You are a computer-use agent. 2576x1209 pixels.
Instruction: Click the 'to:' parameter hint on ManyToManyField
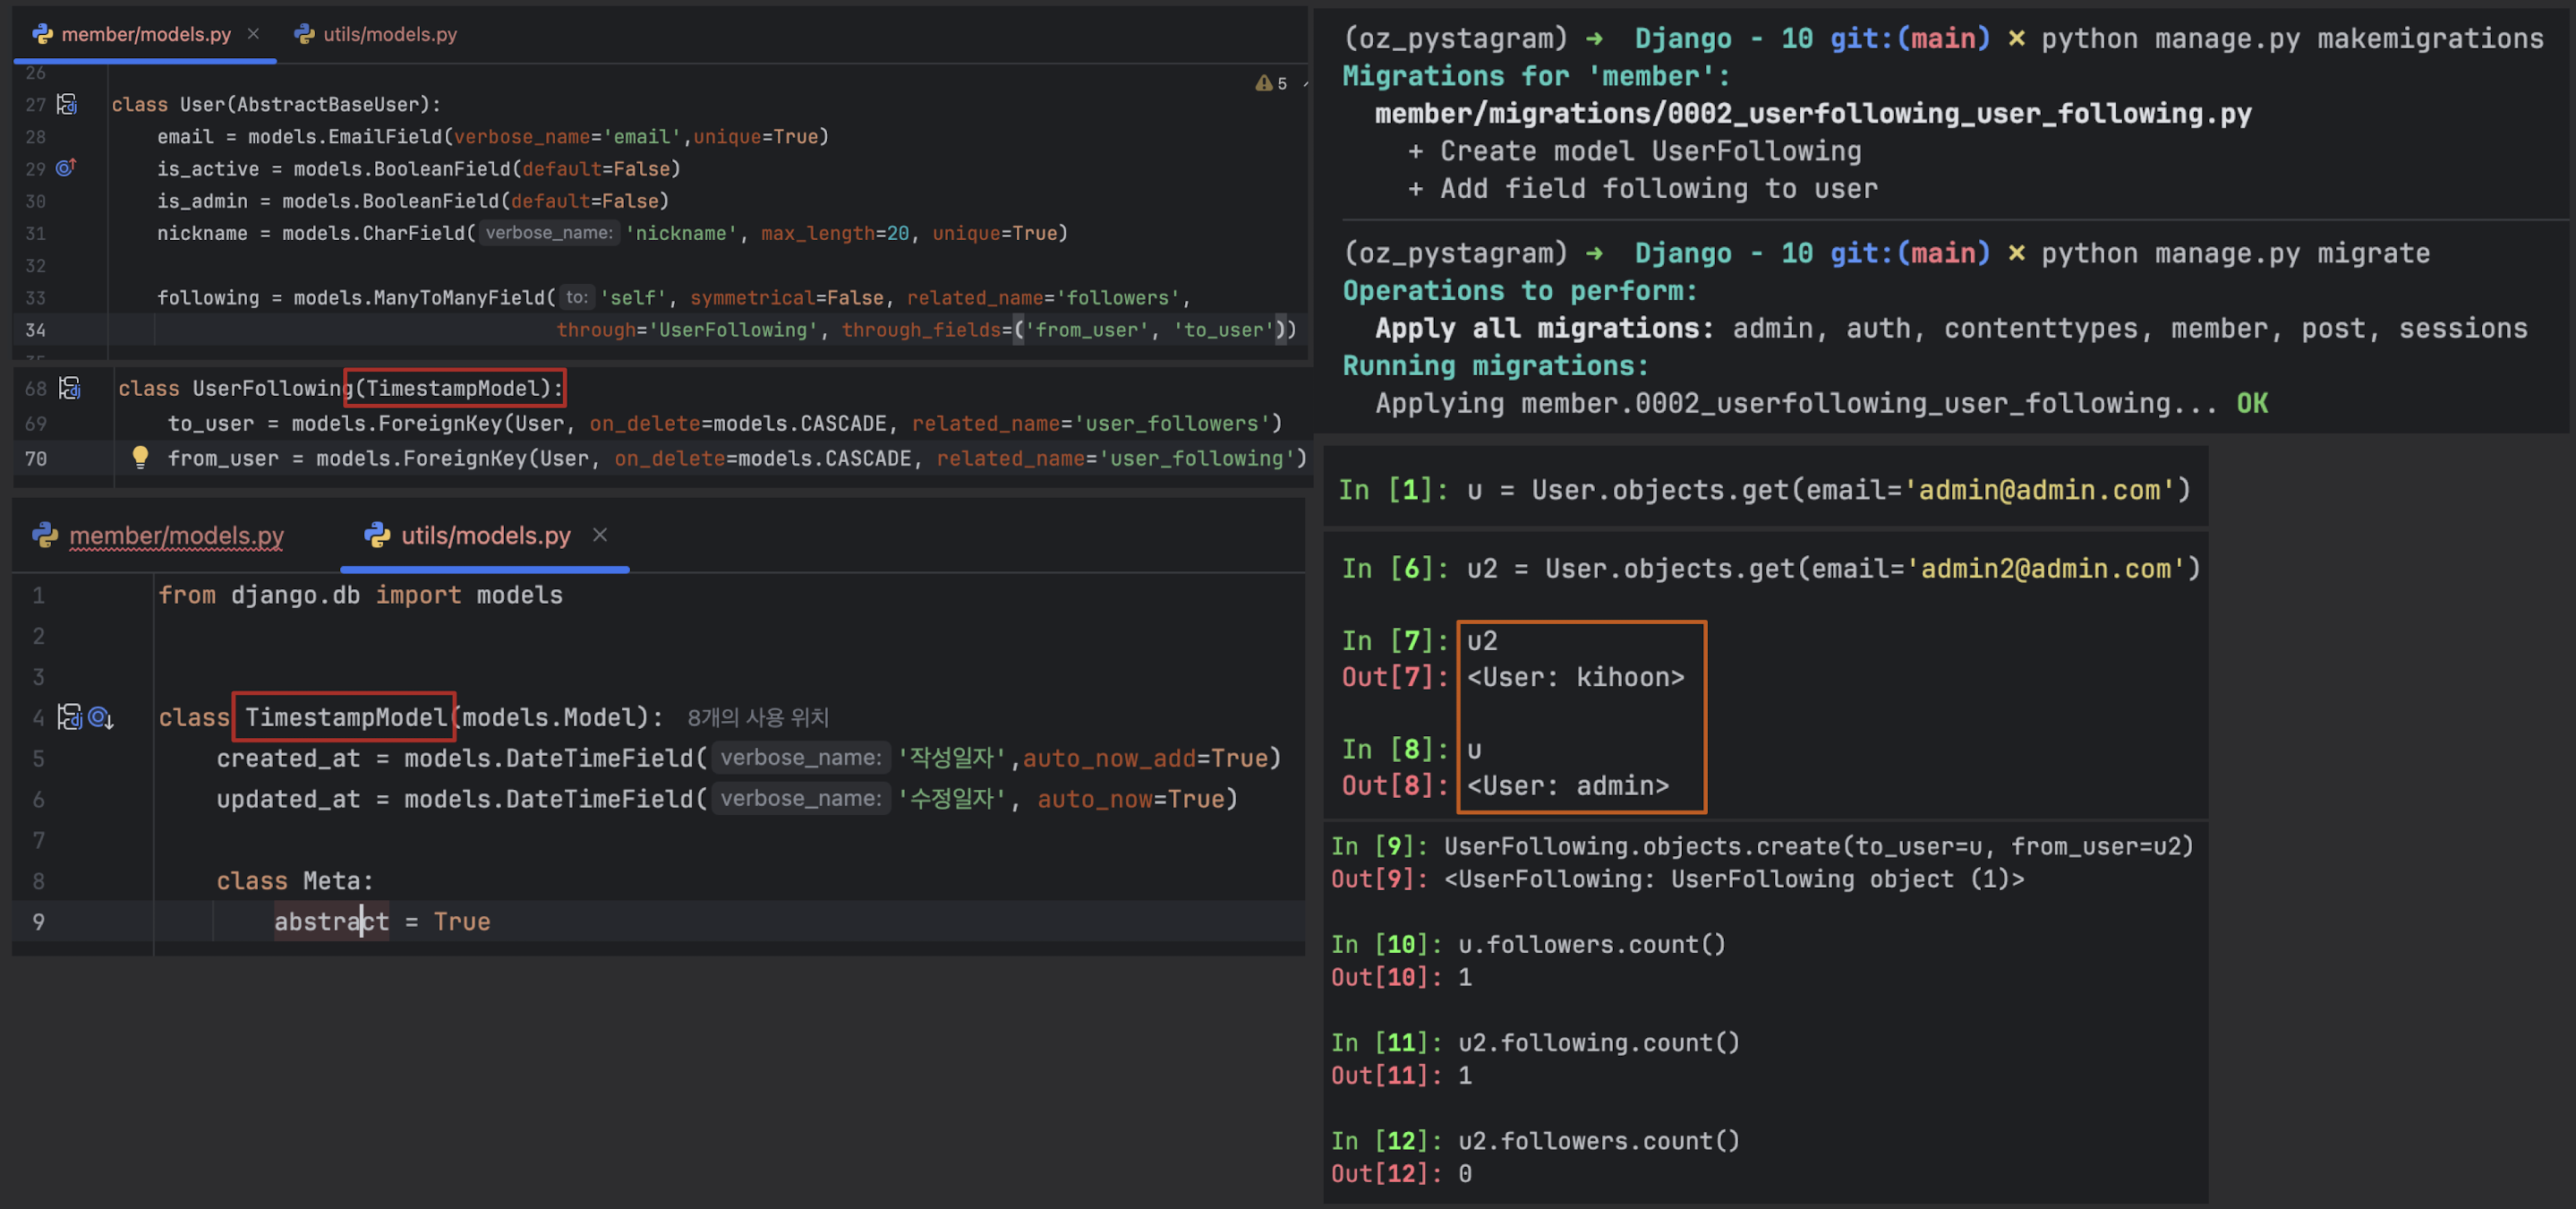(x=577, y=297)
